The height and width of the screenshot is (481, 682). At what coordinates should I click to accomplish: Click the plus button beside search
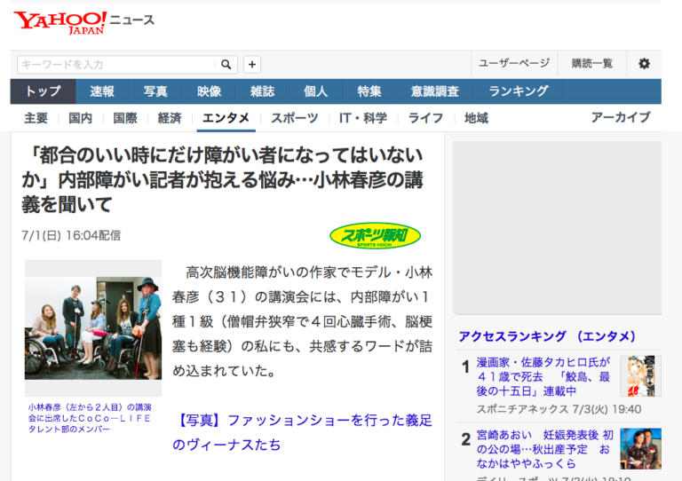click(x=252, y=65)
